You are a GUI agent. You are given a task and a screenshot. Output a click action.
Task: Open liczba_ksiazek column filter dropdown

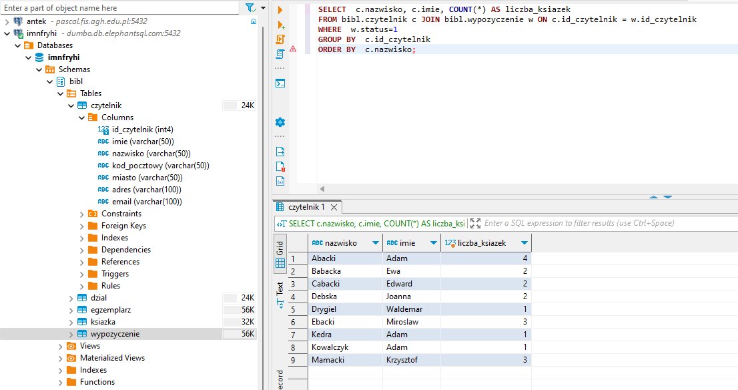pos(524,243)
